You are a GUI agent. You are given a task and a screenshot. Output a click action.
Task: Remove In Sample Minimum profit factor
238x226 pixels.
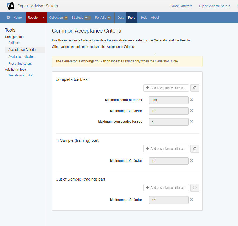coord(192,161)
